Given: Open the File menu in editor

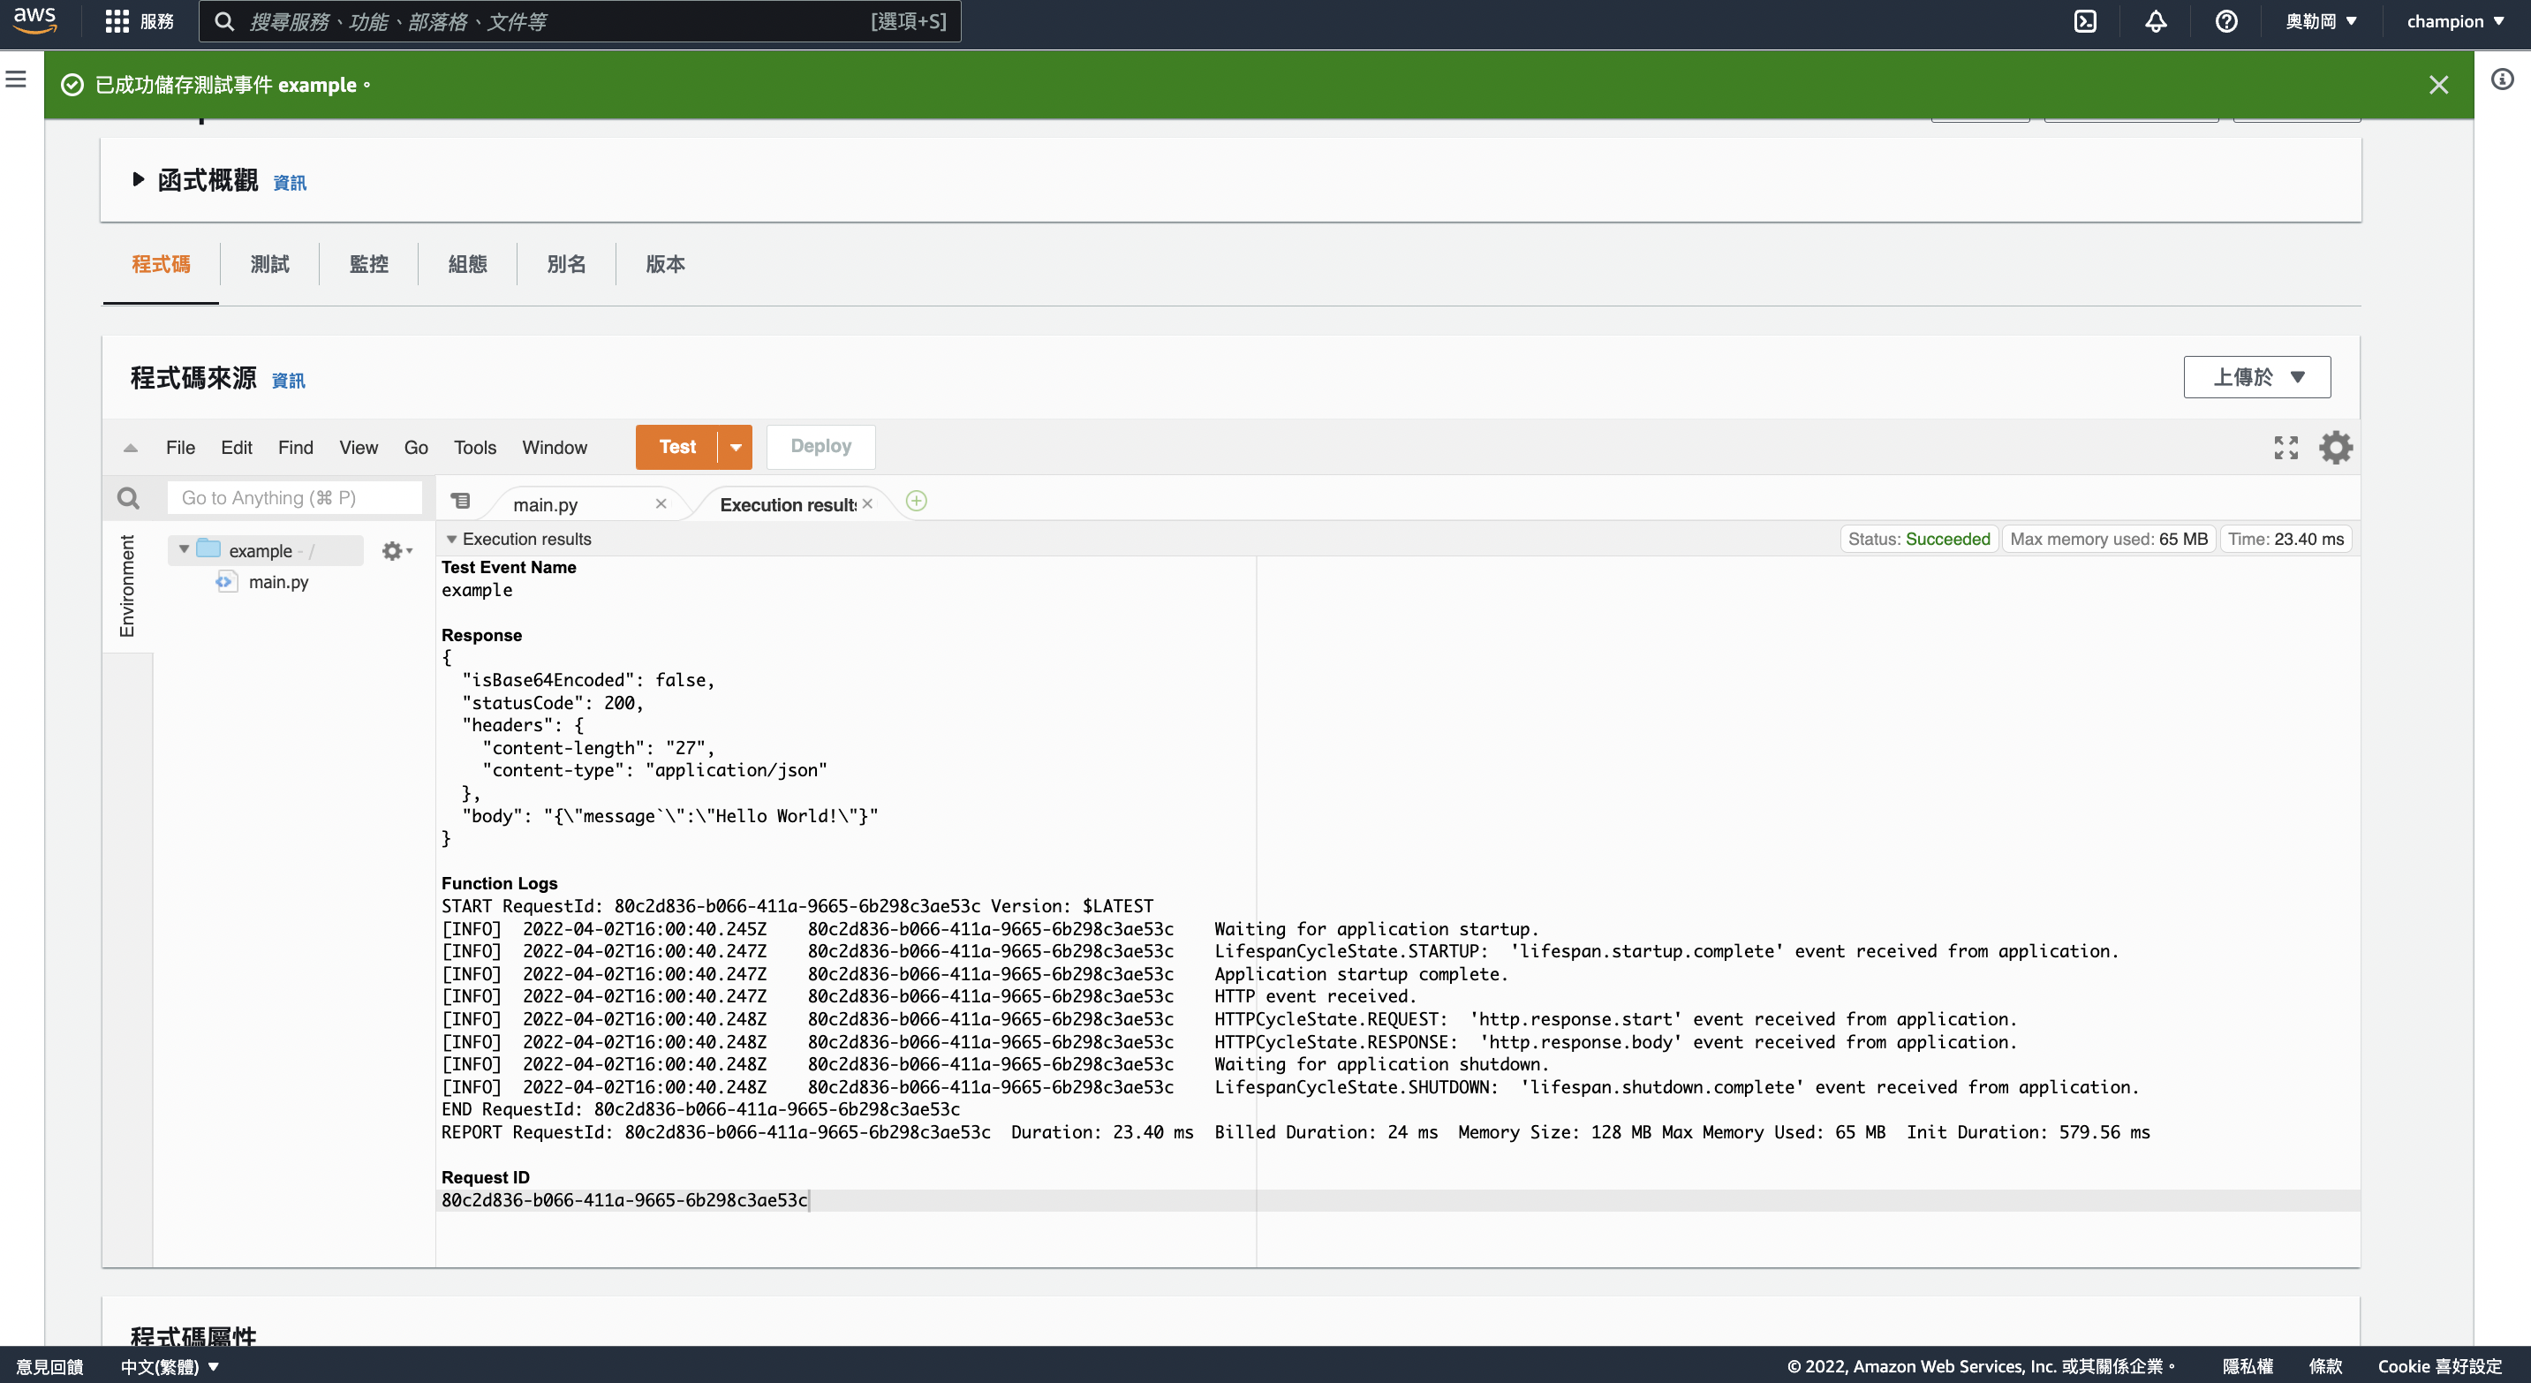Looking at the screenshot, I should click(x=181, y=448).
